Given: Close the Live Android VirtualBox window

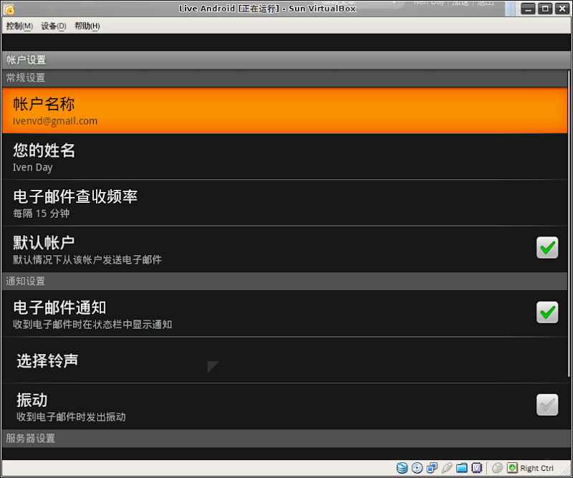Looking at the screenshot, I should [x=562, y=9].
